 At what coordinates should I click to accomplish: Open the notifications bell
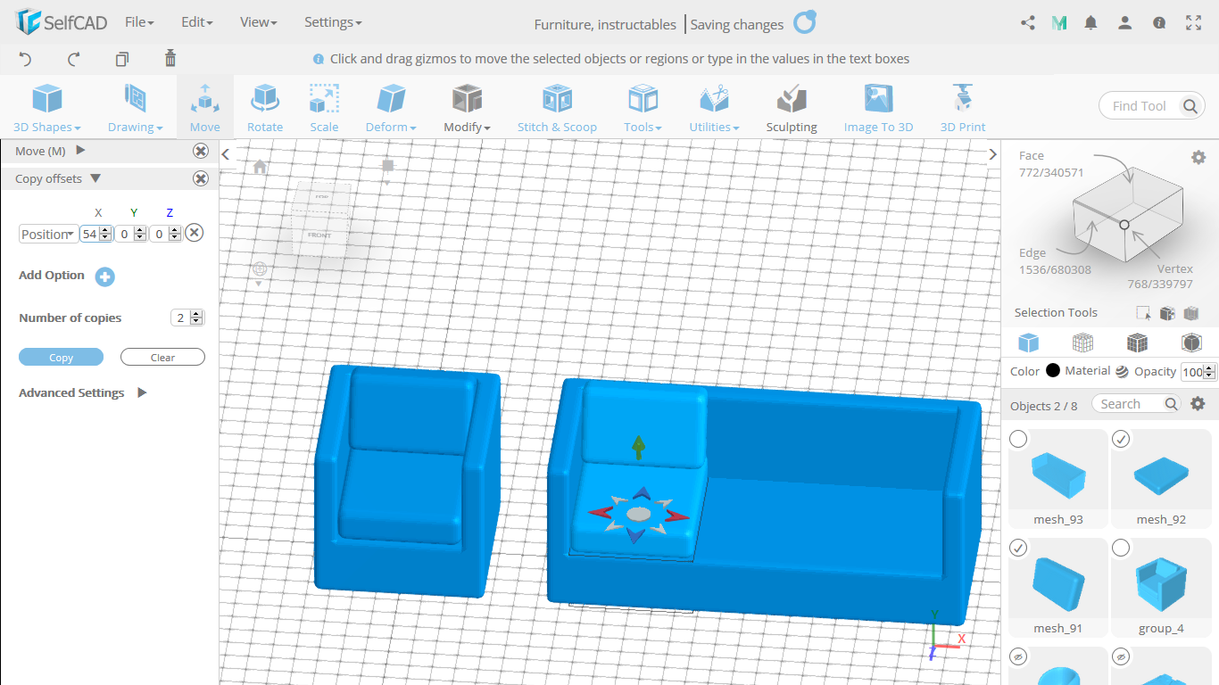pos(1090,23)
